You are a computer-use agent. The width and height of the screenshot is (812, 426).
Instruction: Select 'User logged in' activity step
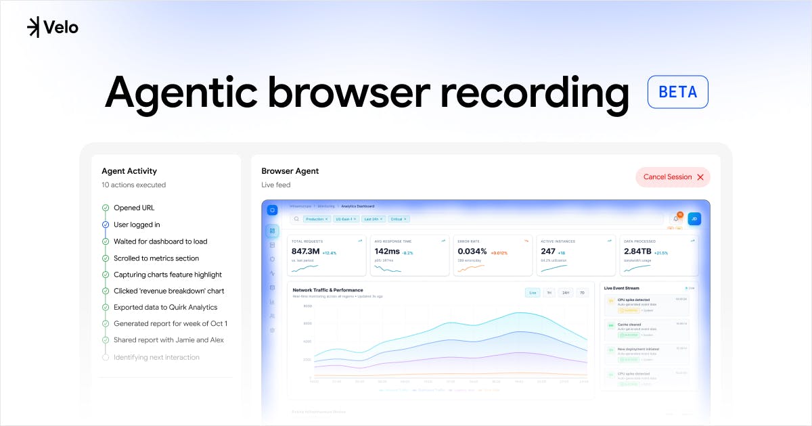137,224
